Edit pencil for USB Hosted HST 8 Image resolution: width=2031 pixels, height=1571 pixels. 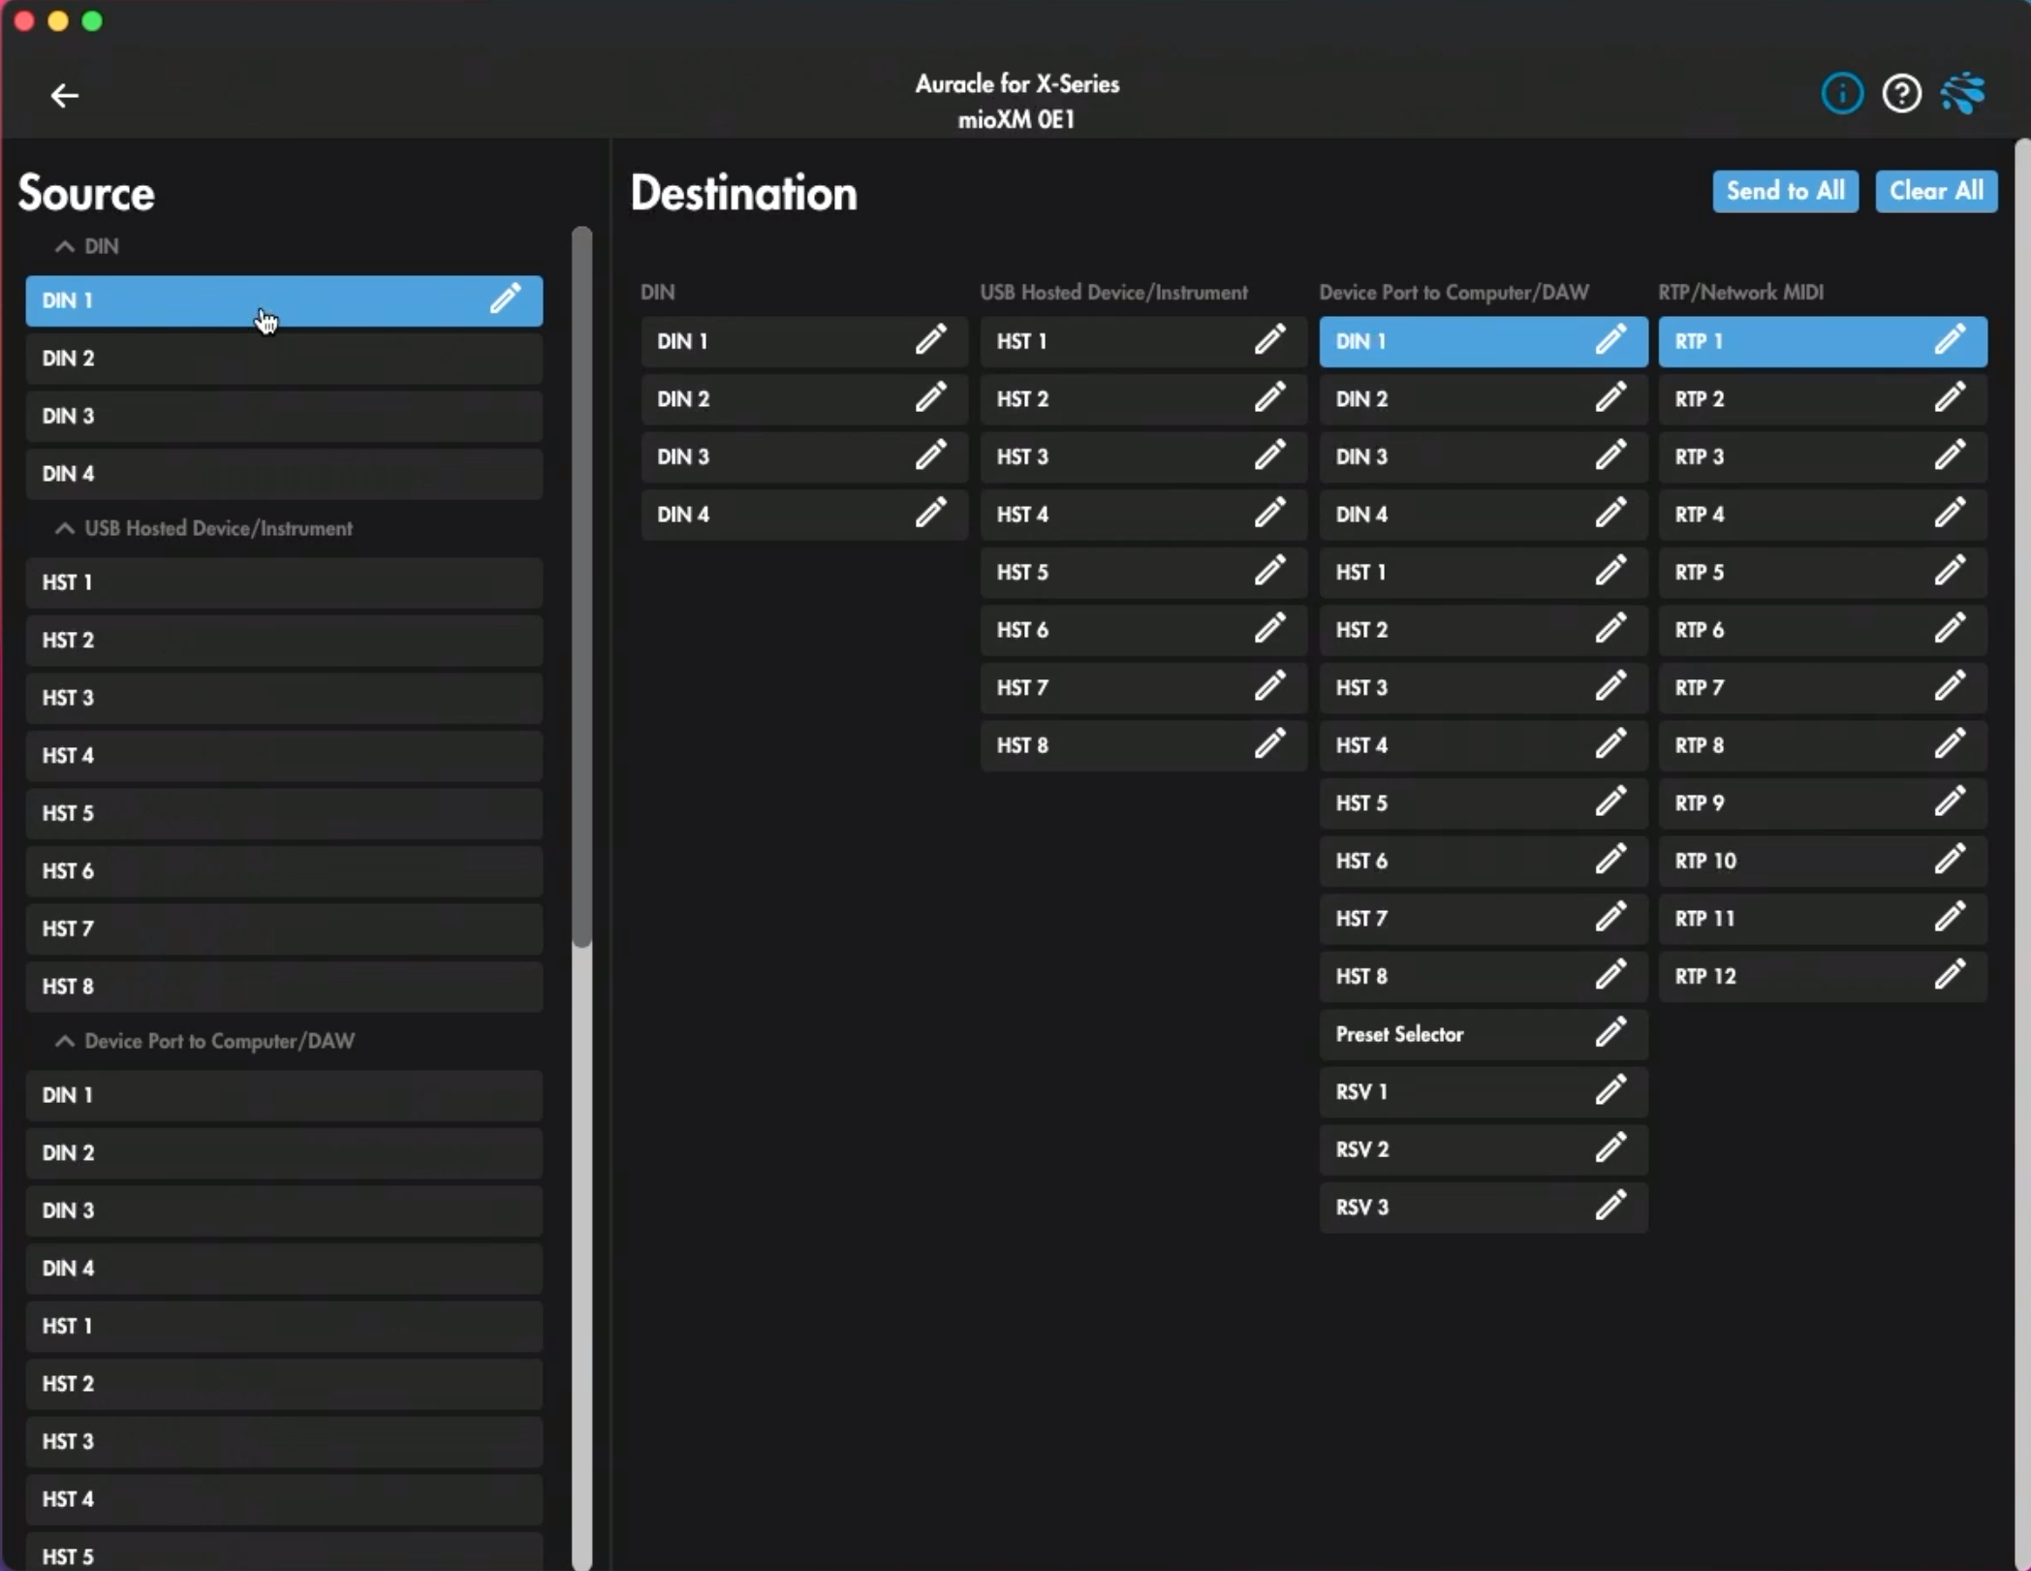[1269, 744]
